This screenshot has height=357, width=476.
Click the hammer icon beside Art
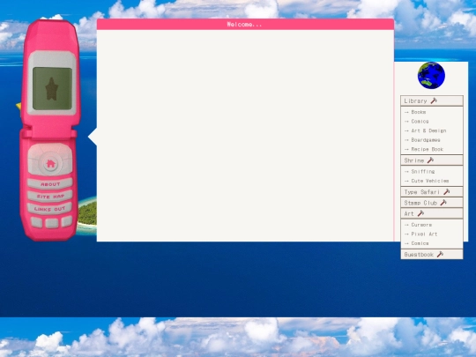click(x=420, y=213)
